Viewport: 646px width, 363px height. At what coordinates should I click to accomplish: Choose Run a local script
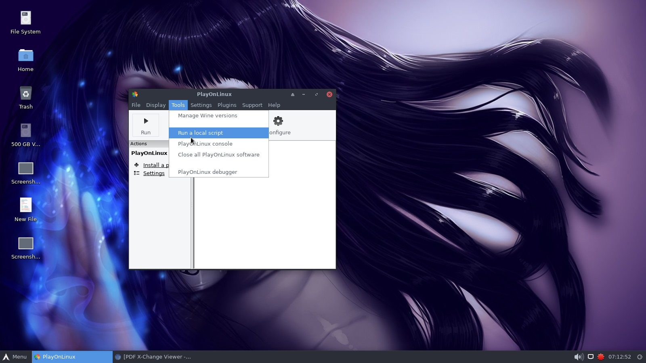coord(200,133)
